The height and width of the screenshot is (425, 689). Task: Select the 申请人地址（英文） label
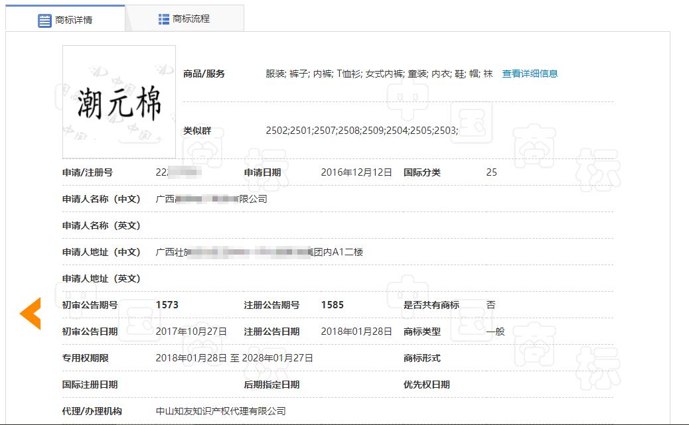(101, 278)
